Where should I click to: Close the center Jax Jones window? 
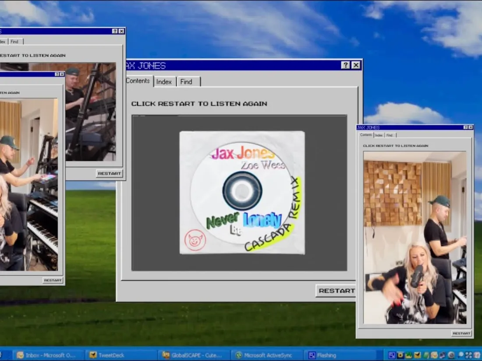point(356,65)
